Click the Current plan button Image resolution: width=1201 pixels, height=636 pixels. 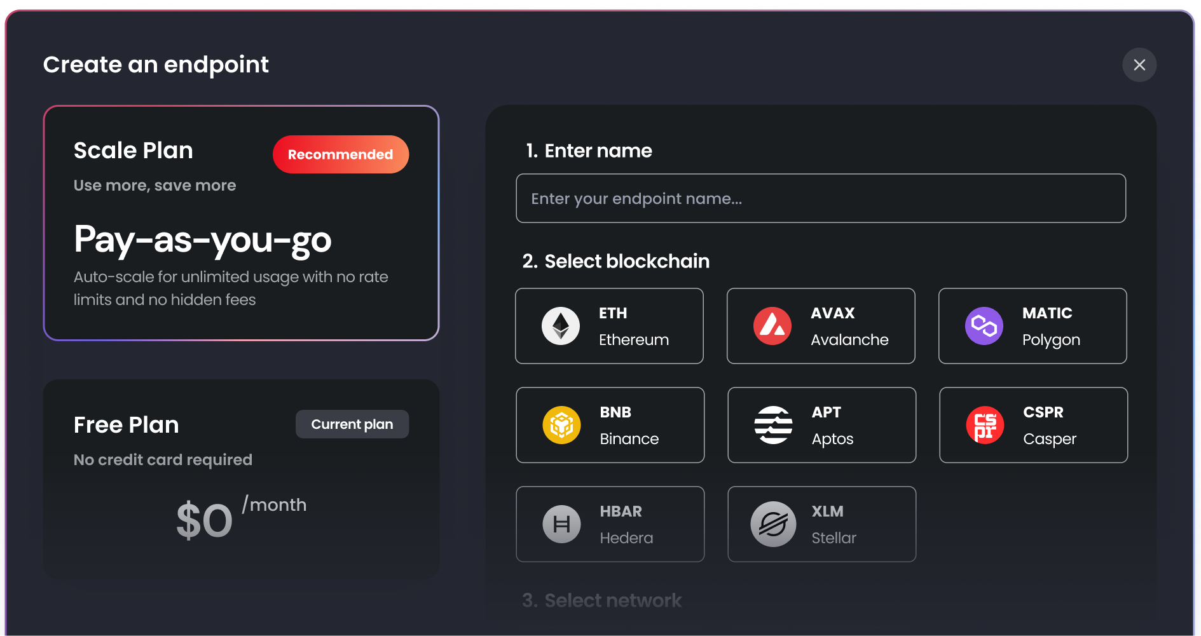coord(352,424)
